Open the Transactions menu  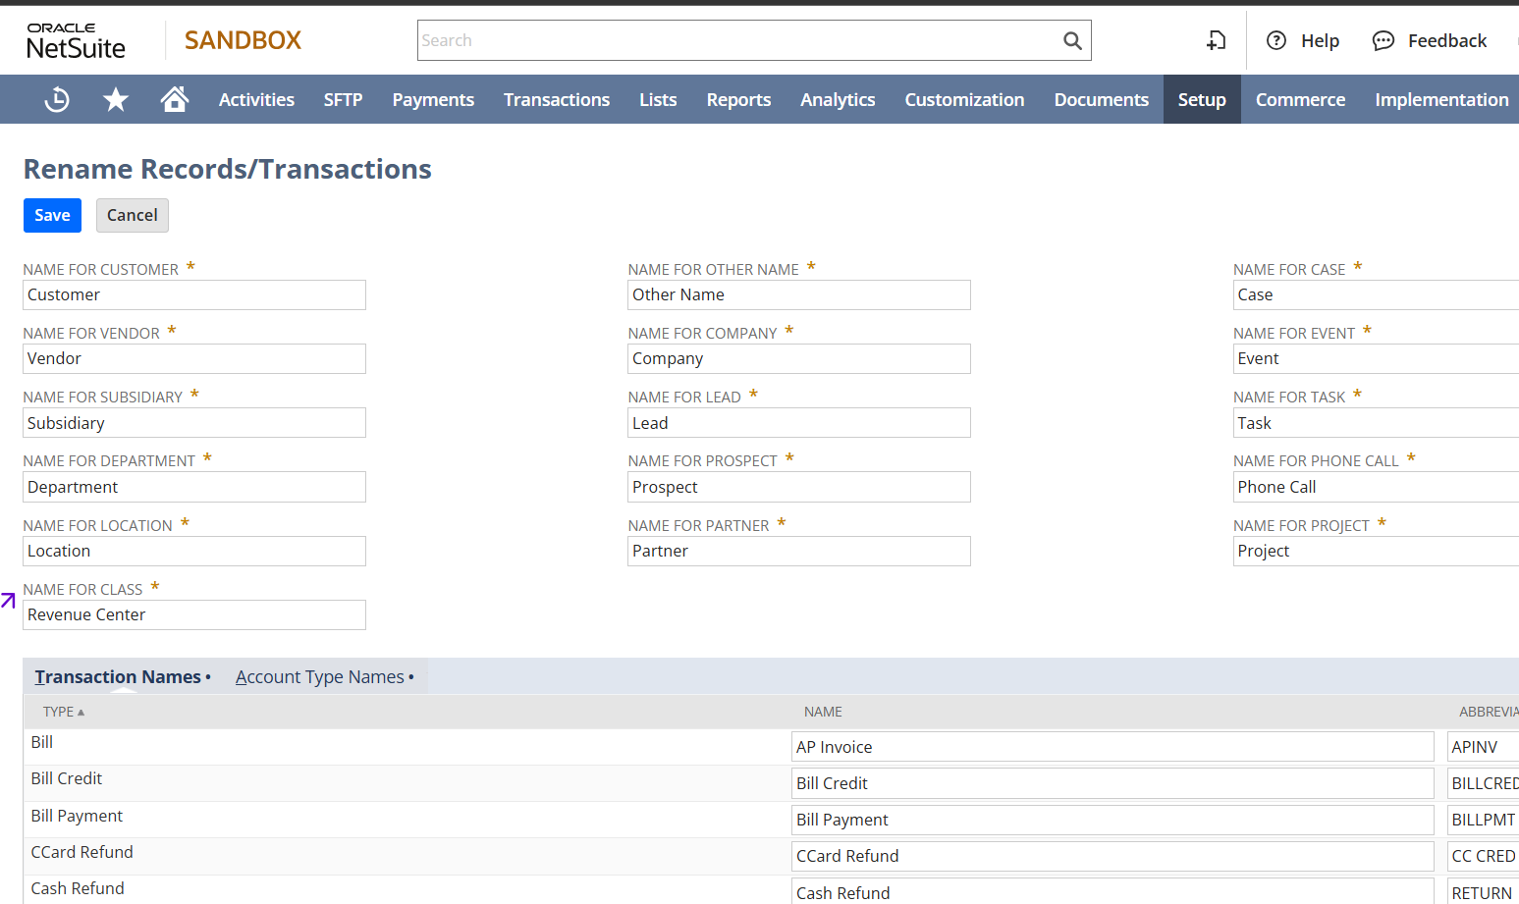click(x=556, y=99)
